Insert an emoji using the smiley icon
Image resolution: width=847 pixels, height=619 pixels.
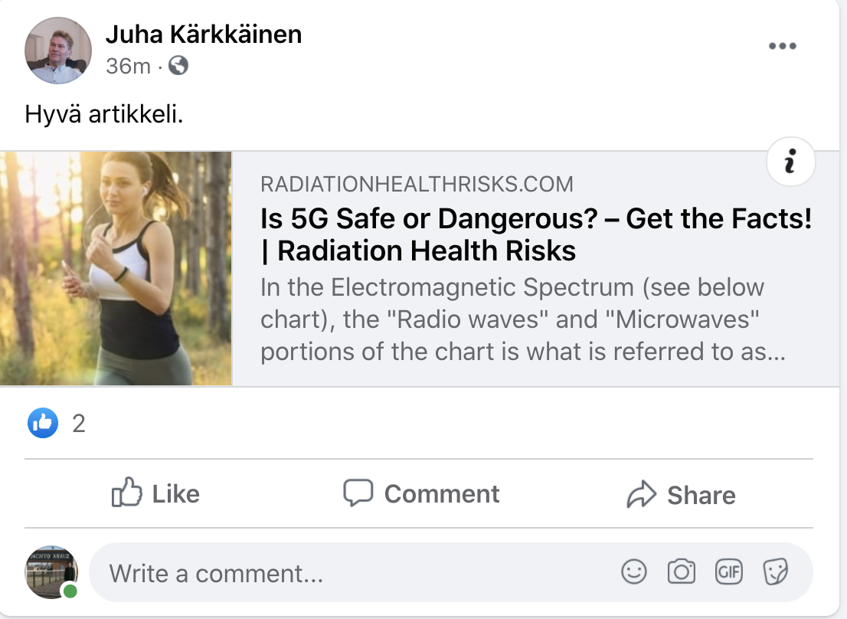click(633, 572)
